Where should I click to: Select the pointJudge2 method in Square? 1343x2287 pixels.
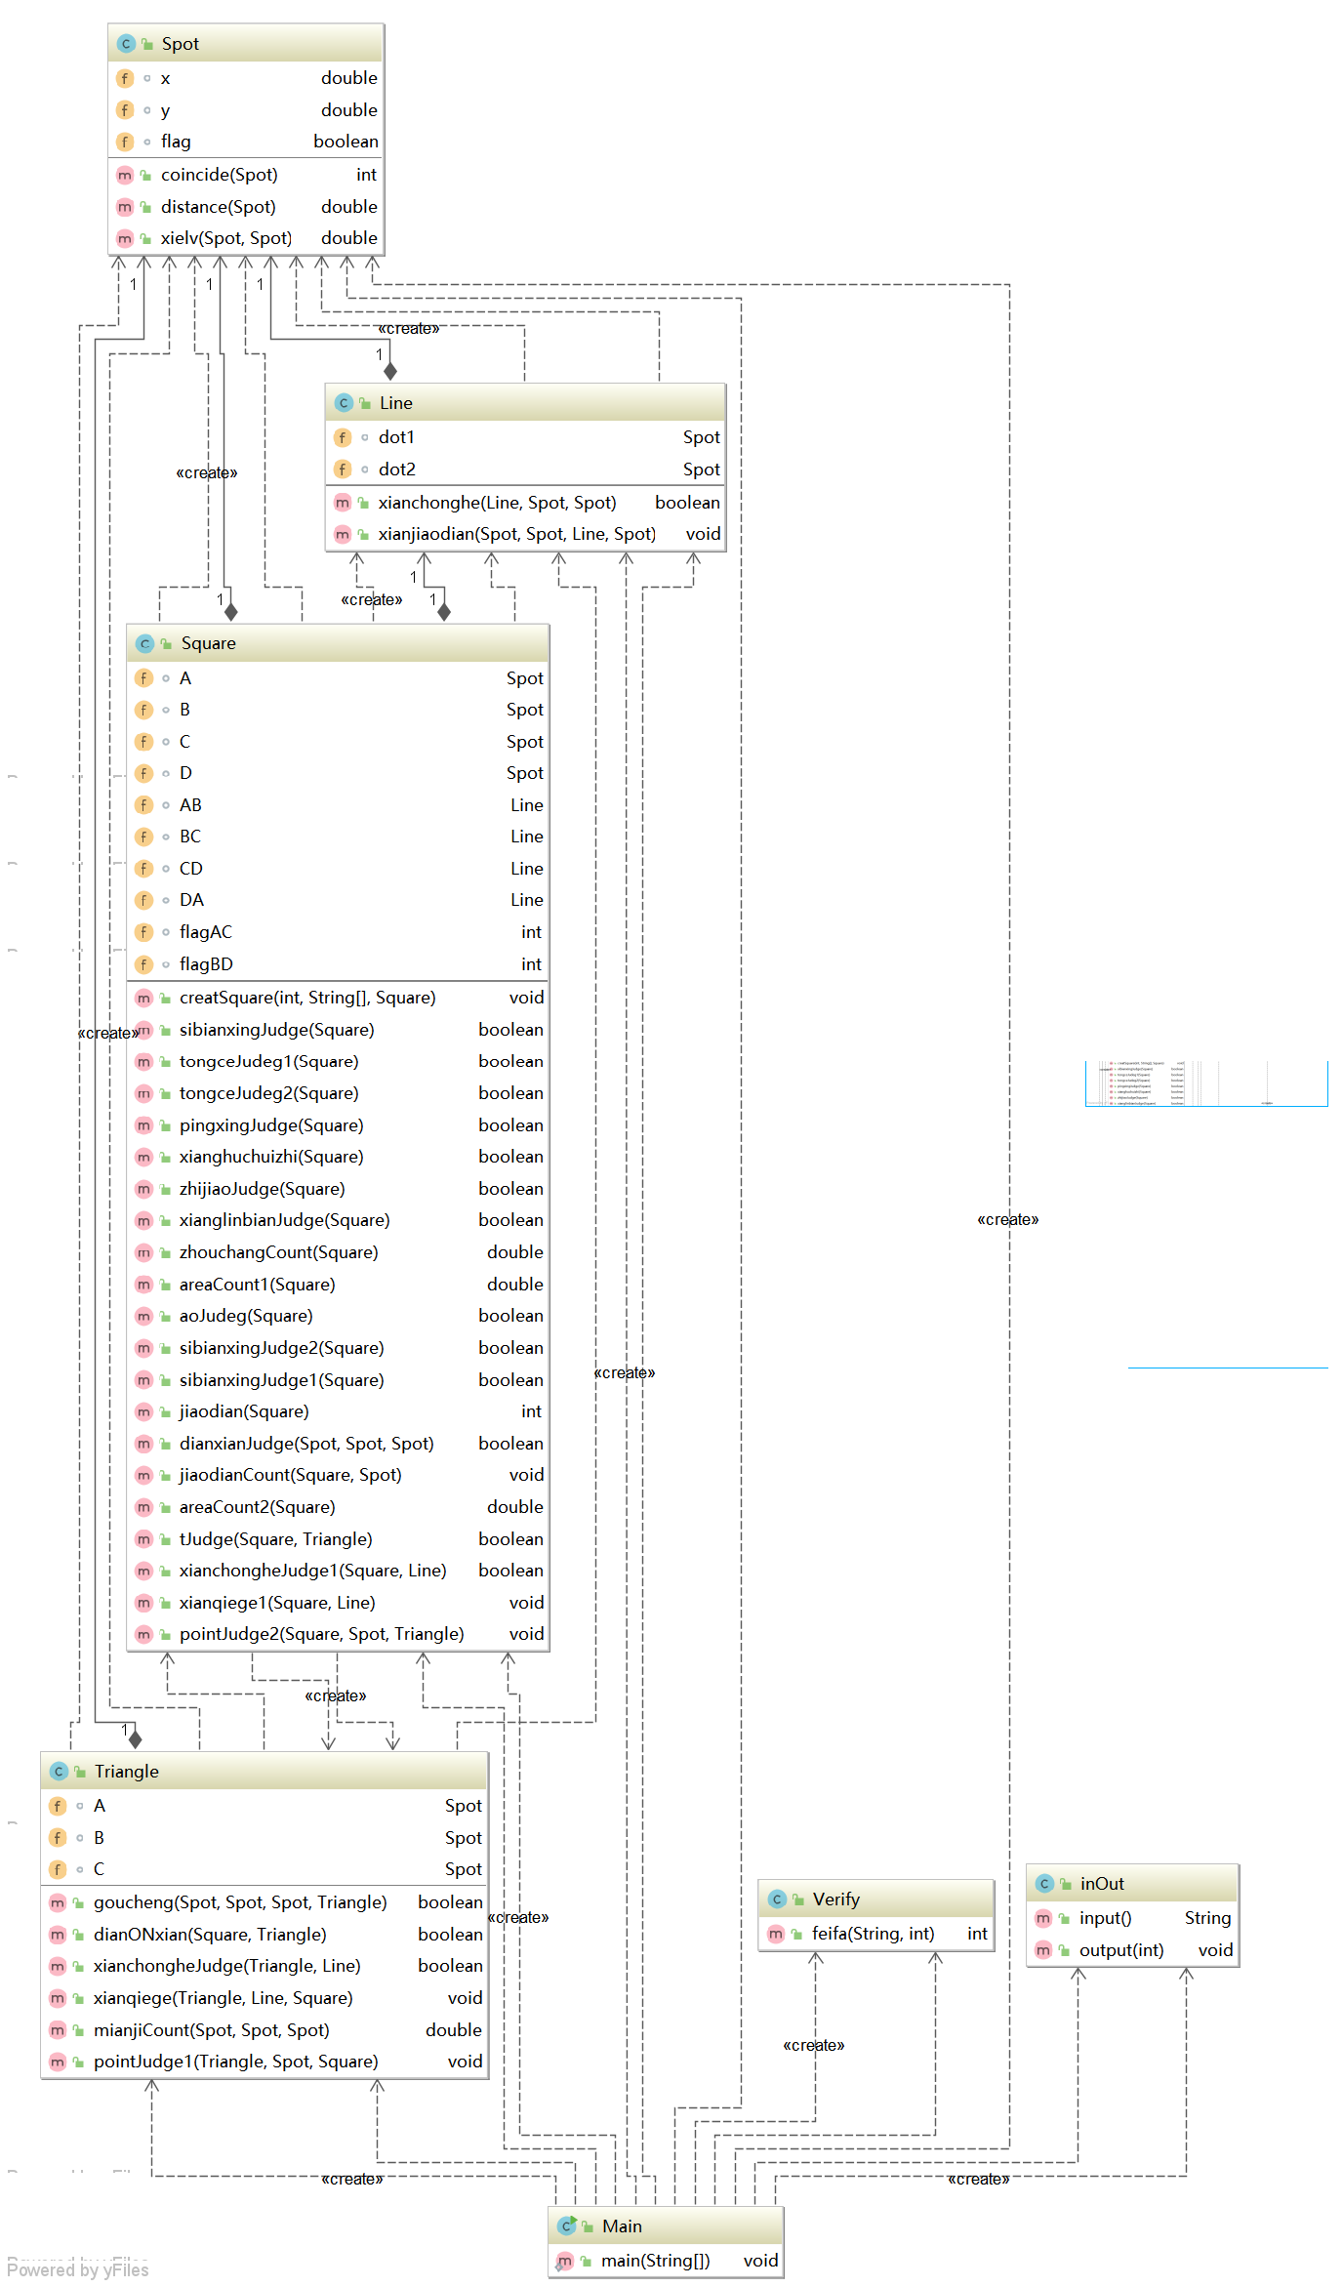339,1634
